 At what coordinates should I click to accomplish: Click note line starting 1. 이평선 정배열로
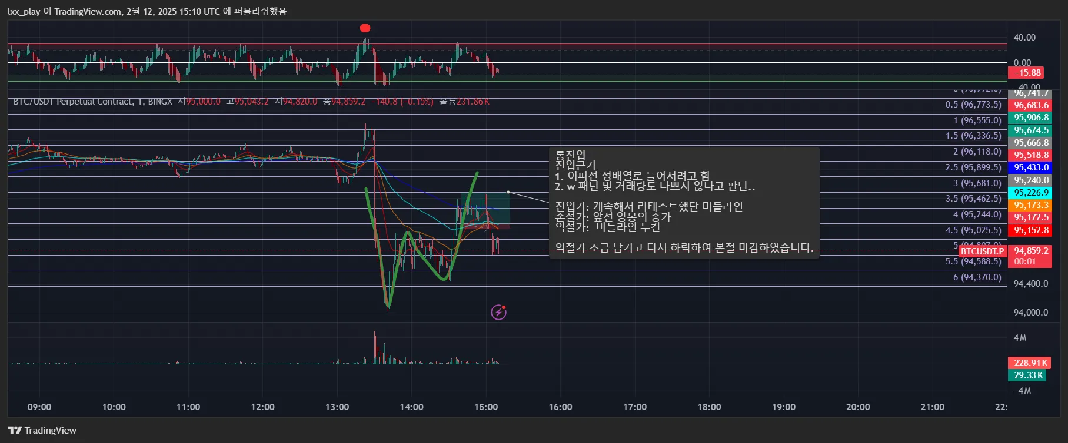[x=633, y=176]
